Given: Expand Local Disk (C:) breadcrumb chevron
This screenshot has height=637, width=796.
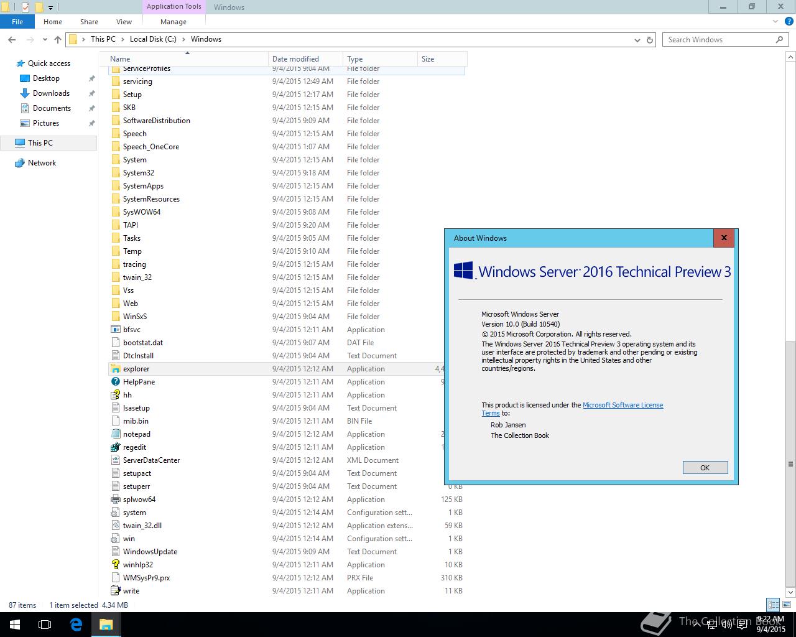Looking at the screenshot, I should (183, 39).
